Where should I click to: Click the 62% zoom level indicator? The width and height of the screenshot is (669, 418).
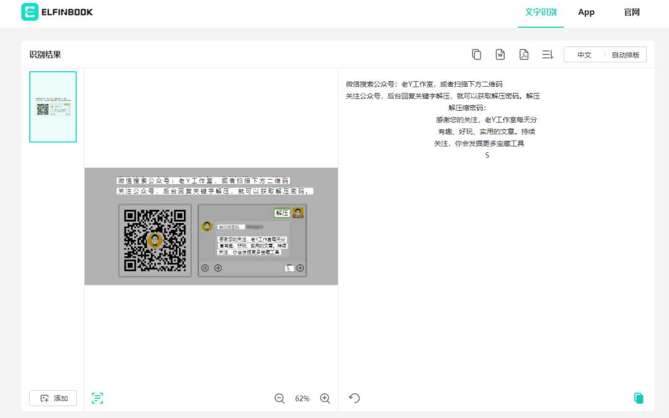(x=302, y=398)
